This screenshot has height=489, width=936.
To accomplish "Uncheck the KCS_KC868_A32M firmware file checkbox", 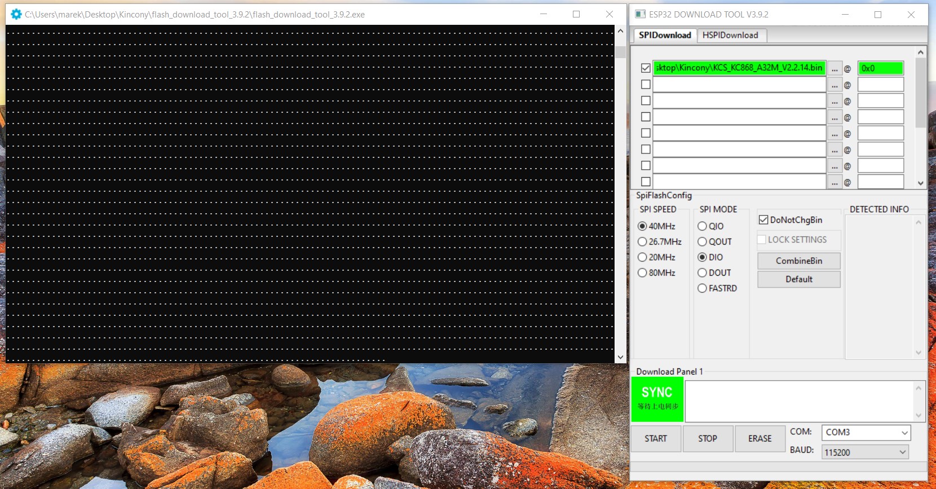I will point(646,68).
